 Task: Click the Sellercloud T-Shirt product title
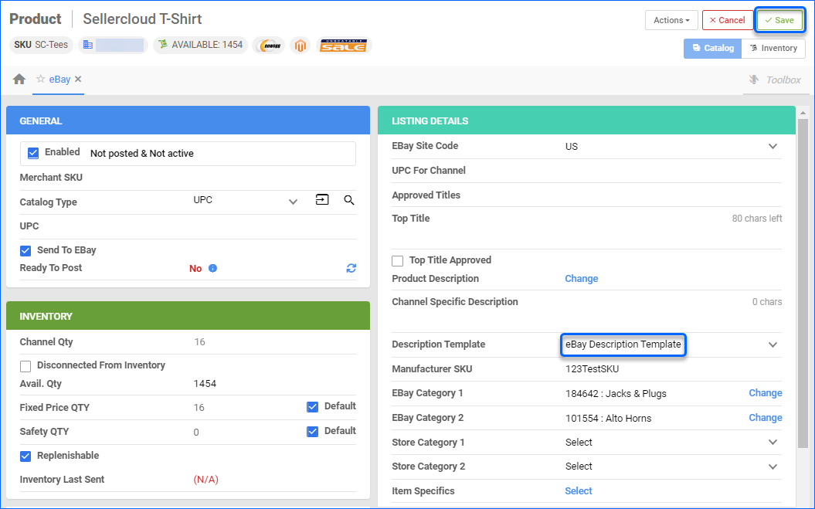[142, 19]
